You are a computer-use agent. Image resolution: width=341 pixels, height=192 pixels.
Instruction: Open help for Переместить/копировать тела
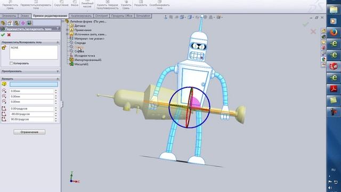click(58, 28)
